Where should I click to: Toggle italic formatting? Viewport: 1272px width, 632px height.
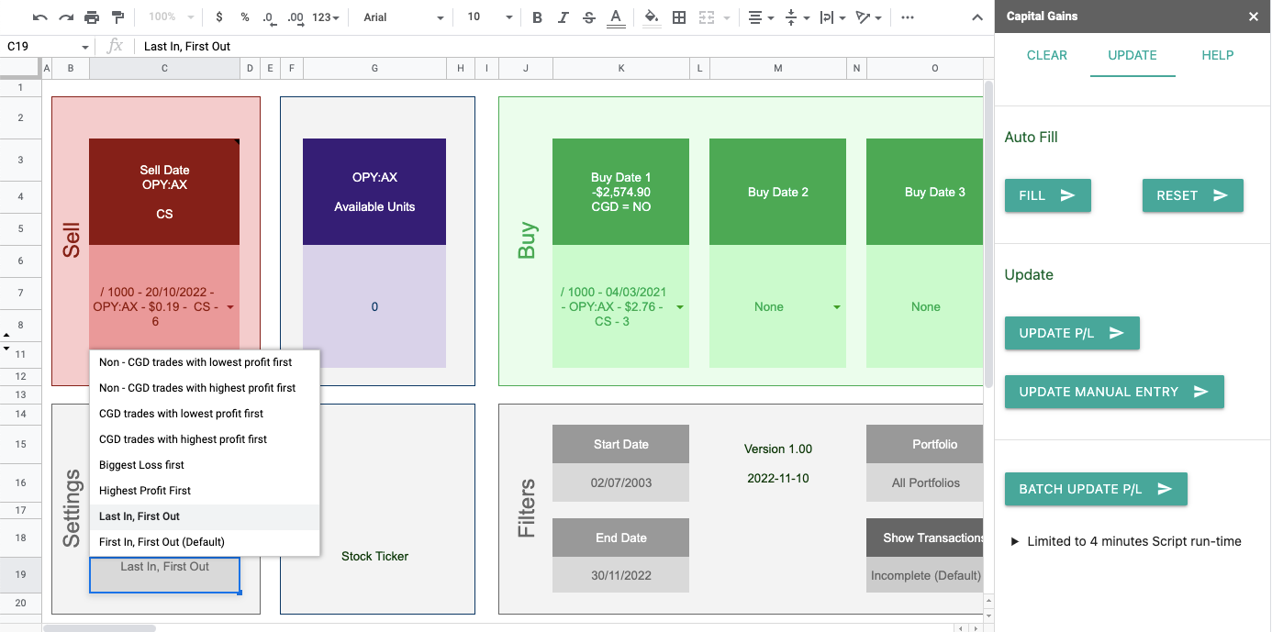[563, 17]
